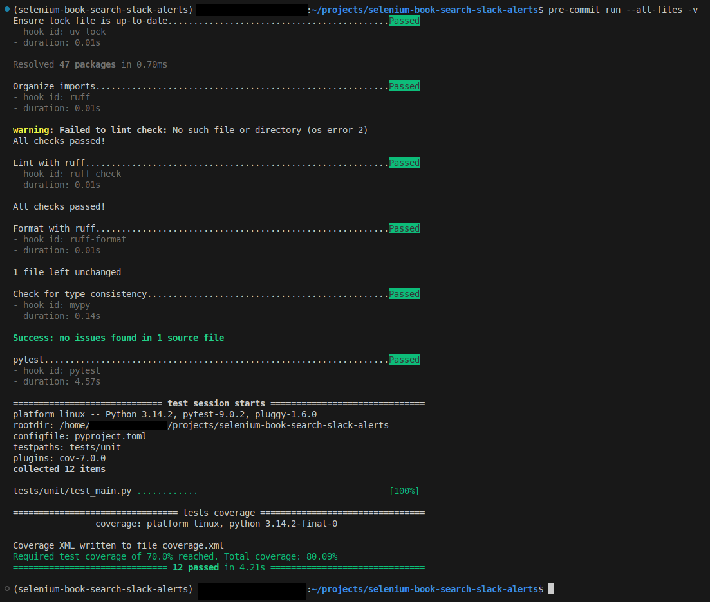Click the blue project path in the top prompt
The image size is (710, 602).
[x=427, y=10]
